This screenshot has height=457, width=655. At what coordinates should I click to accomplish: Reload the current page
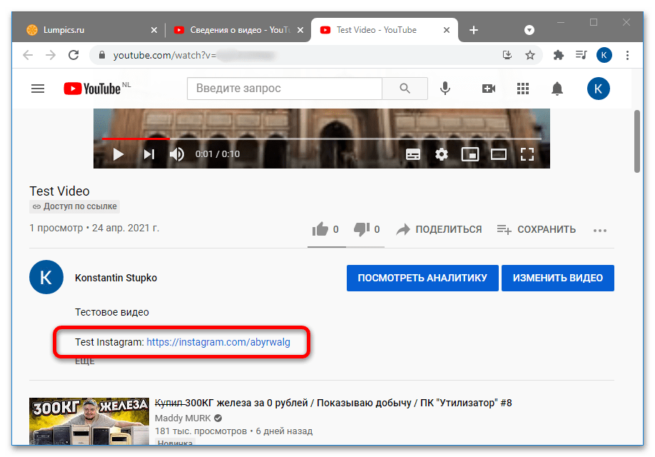coord(73,55)
